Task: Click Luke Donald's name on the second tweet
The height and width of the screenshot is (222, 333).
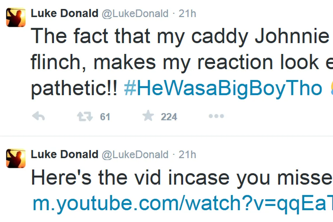Action: pos(64,154)
